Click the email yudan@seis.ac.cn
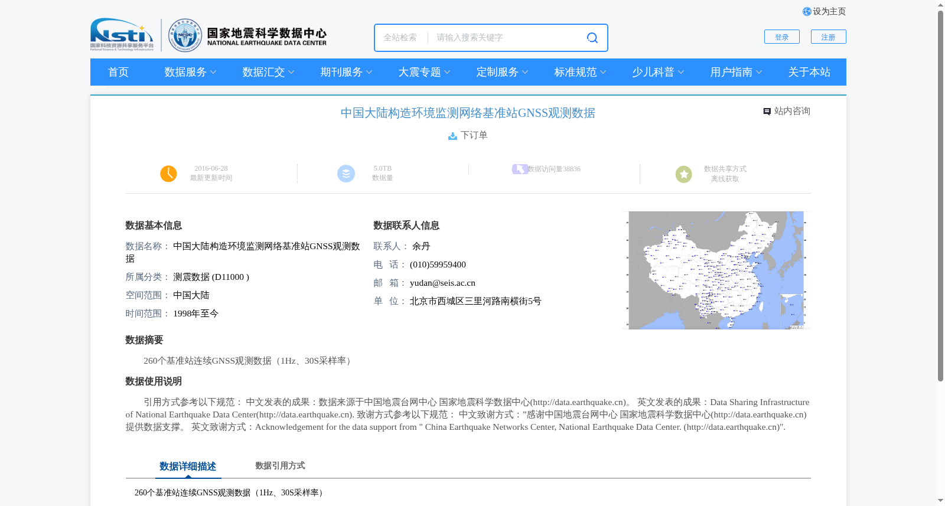 pyautogui.click(x=442, y=283)
